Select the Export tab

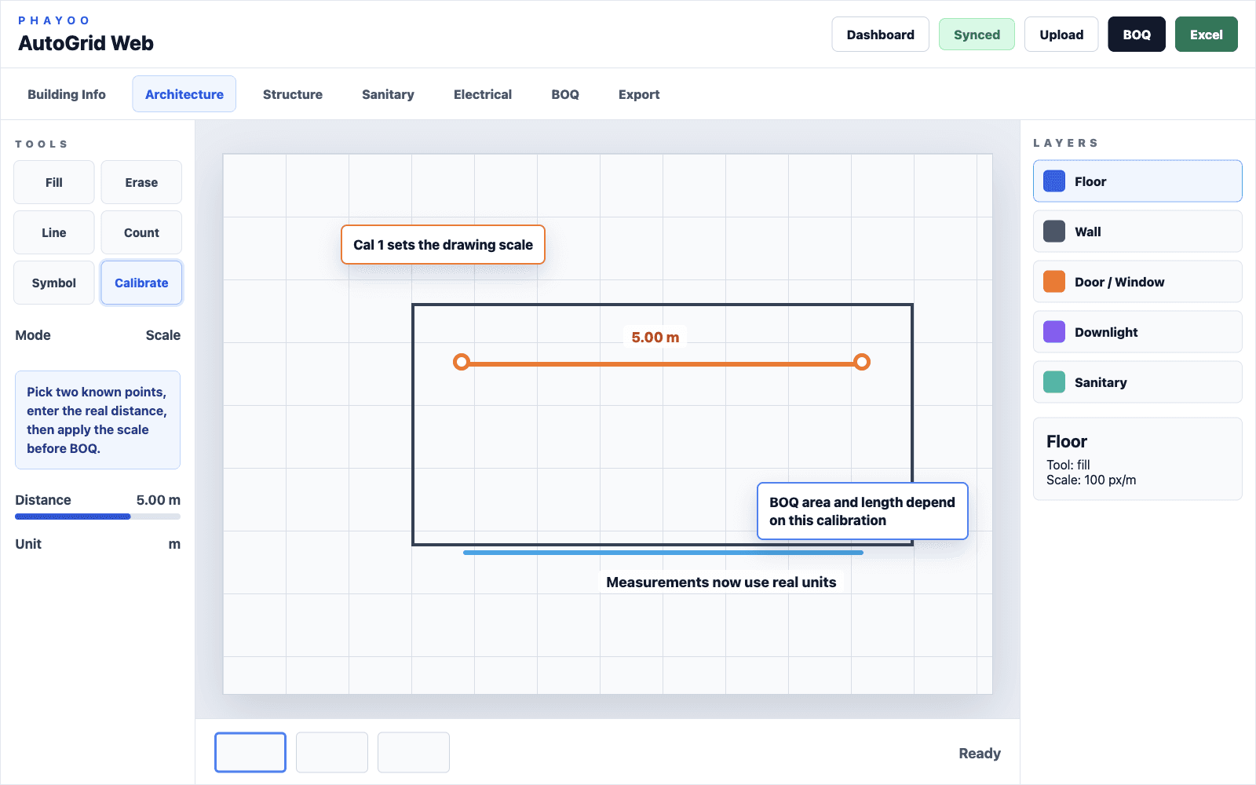tap(639, 94)
